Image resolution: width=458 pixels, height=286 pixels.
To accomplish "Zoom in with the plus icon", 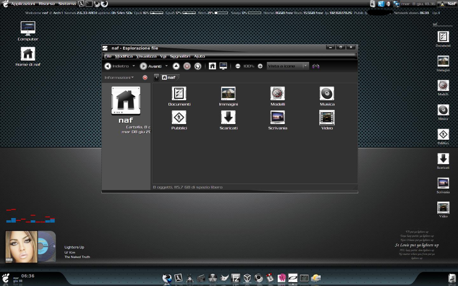I will [260, 66].
